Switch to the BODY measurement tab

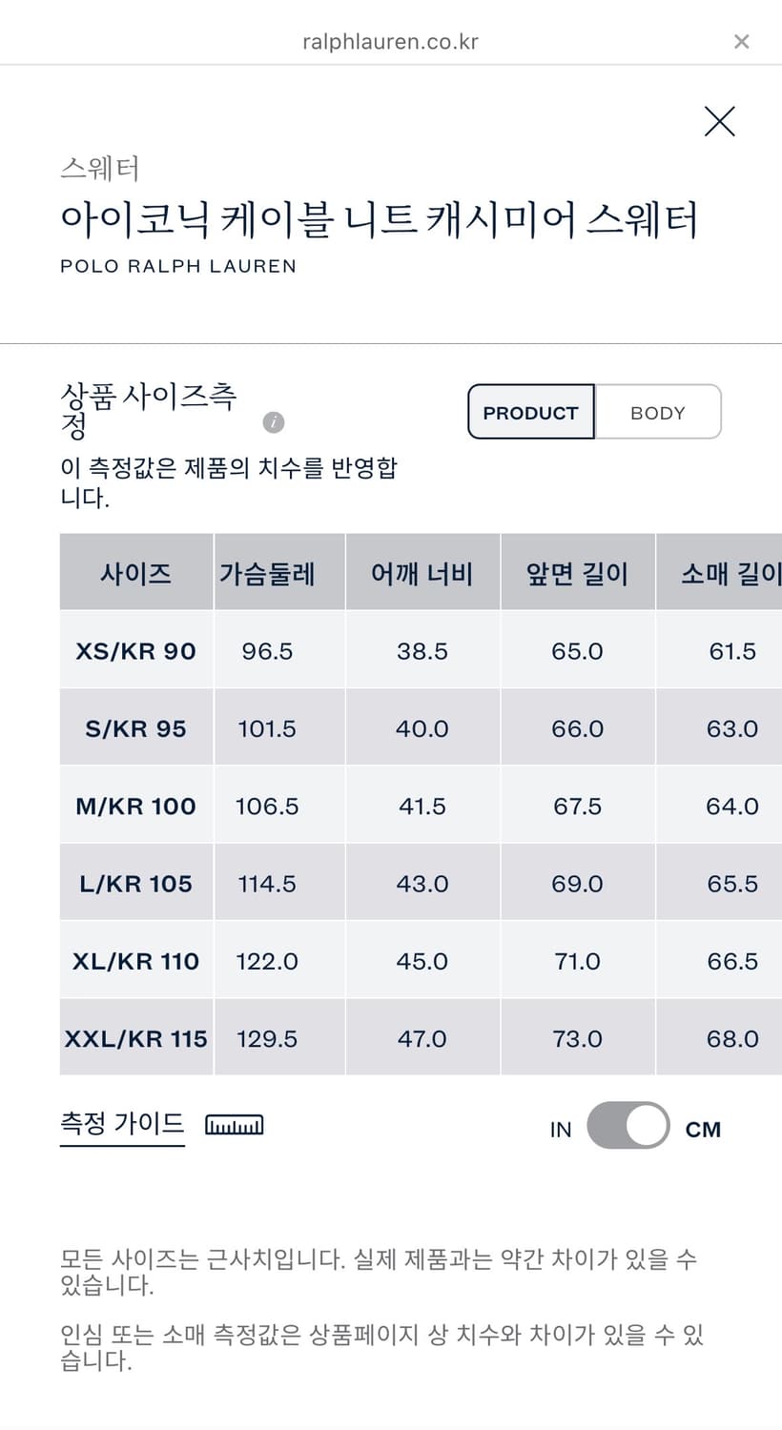coord(657,412)
